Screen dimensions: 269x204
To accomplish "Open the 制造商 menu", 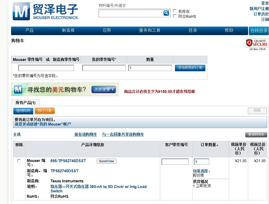I will (x=68, y=30).
